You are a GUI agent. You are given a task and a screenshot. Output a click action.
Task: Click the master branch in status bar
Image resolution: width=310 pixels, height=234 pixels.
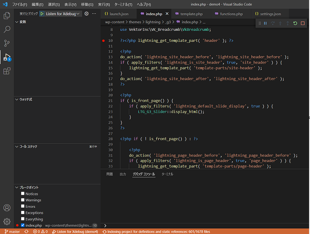coord(12,231)
